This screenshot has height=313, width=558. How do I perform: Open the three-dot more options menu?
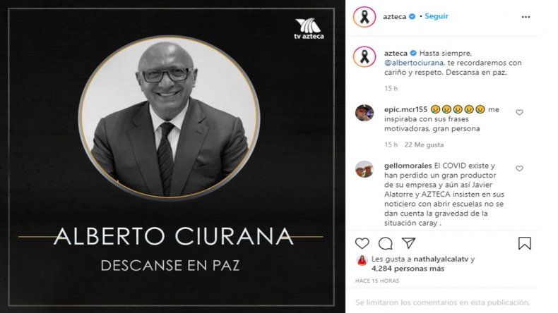(x=526, y=17)
